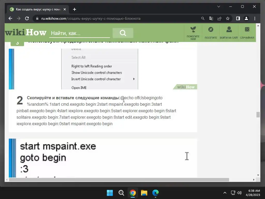Open a new browser tab
The image size is (265, 199).
pyautogui.click(x=75, y=9)
